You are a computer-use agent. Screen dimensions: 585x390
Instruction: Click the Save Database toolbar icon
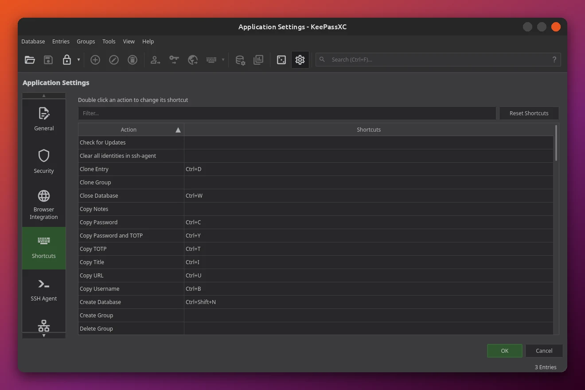click(x=48, y=60)
